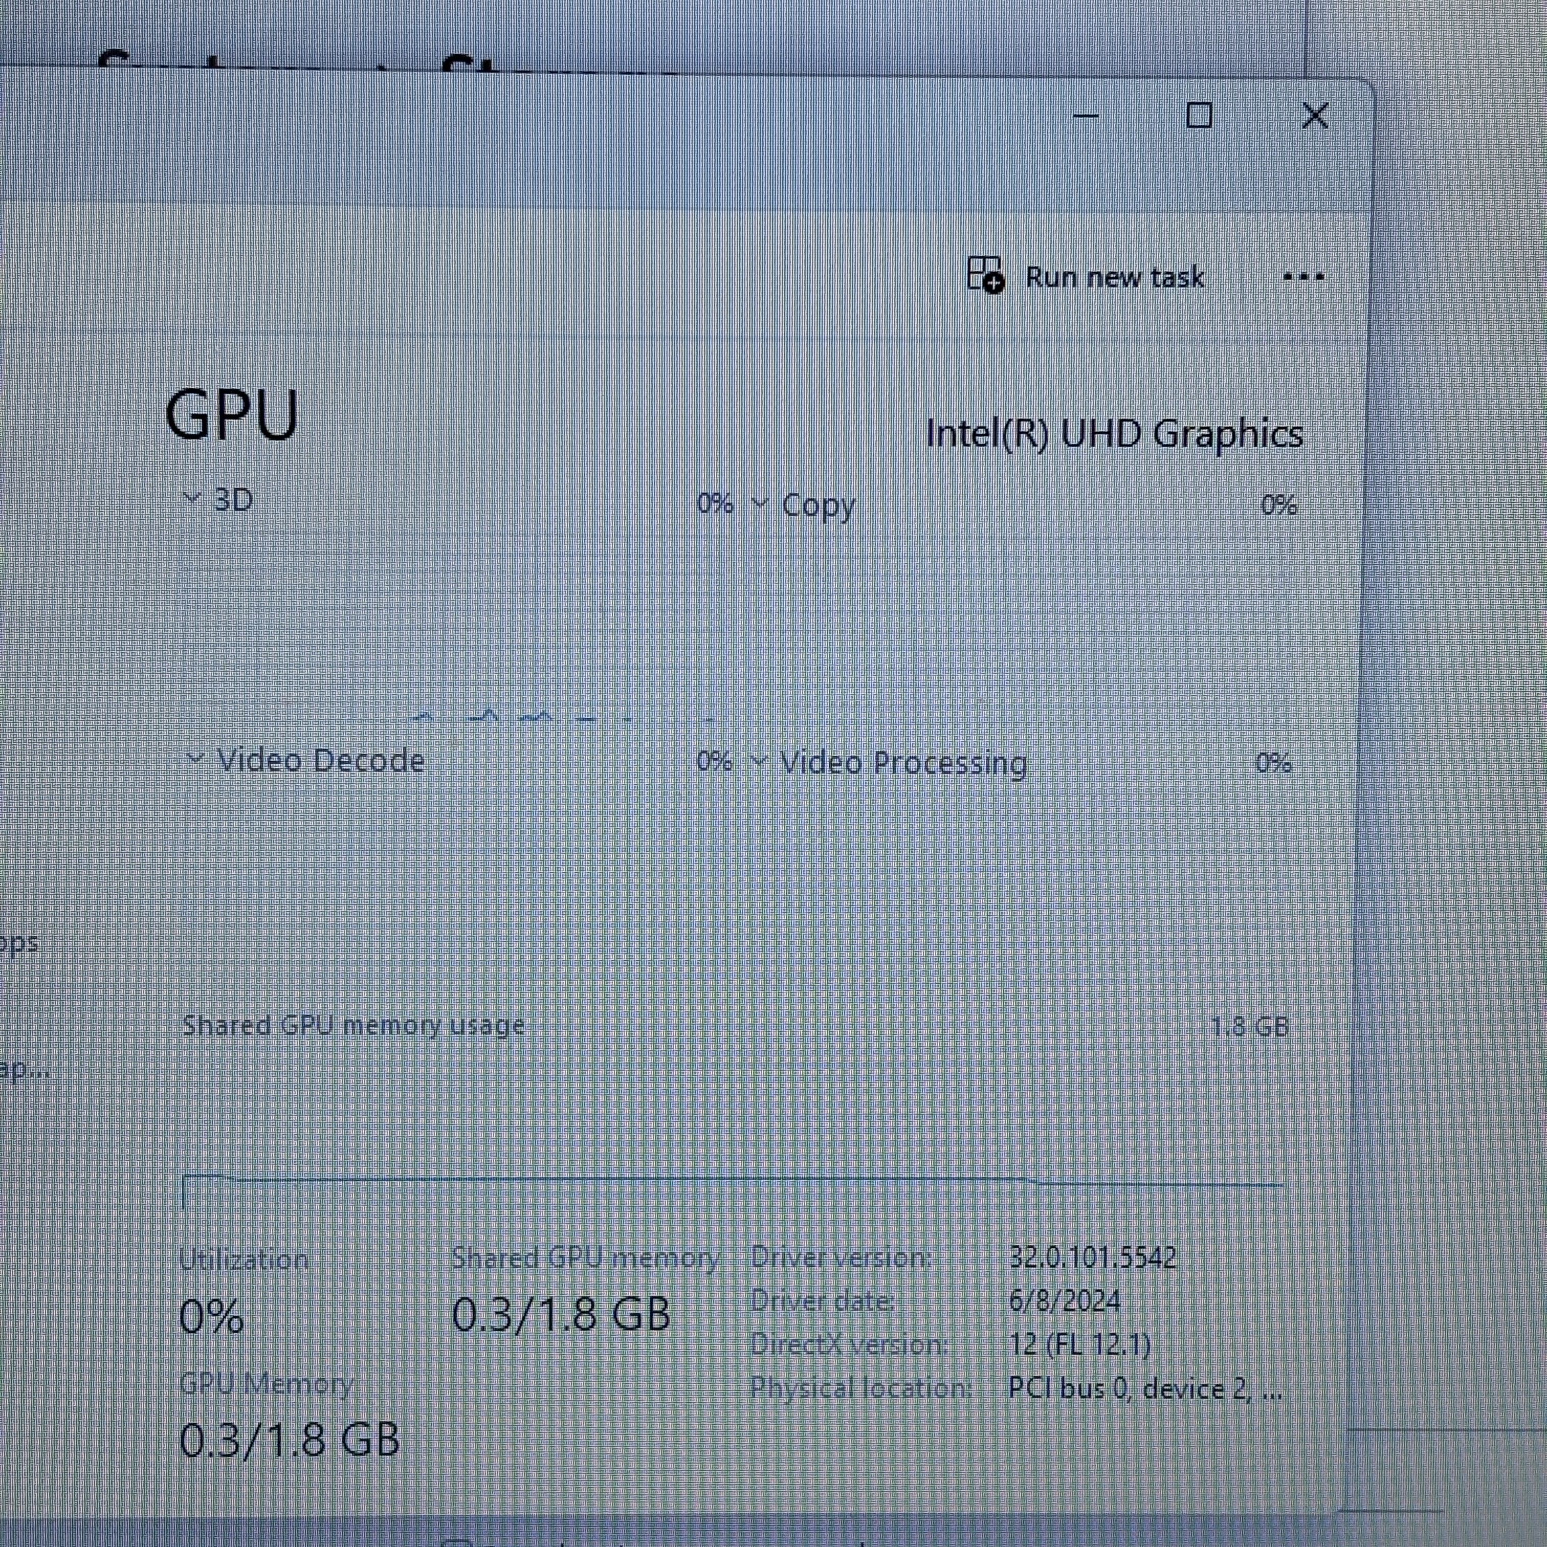1547x1547 pixels.
Task: Click the Shared GPU memory usage graph
Action: 733,1125
